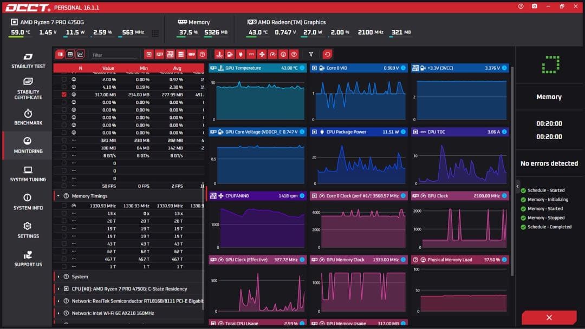585x329 pixels.
Task: Collapse the Memory Timings group
Action: pyautogui.click(x=58, y=196)
